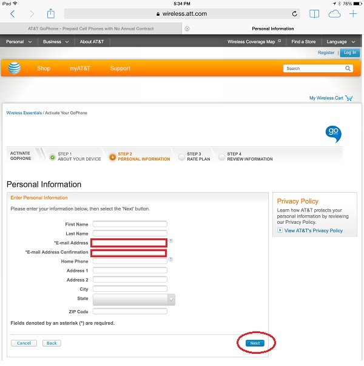Click the GoPhone go logo bubble
Viewport: 364px width, 366px height.
pos(333,134)
